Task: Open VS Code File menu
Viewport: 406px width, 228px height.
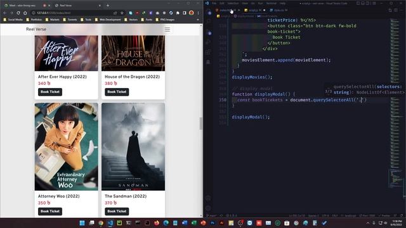Action: point(214,3)
